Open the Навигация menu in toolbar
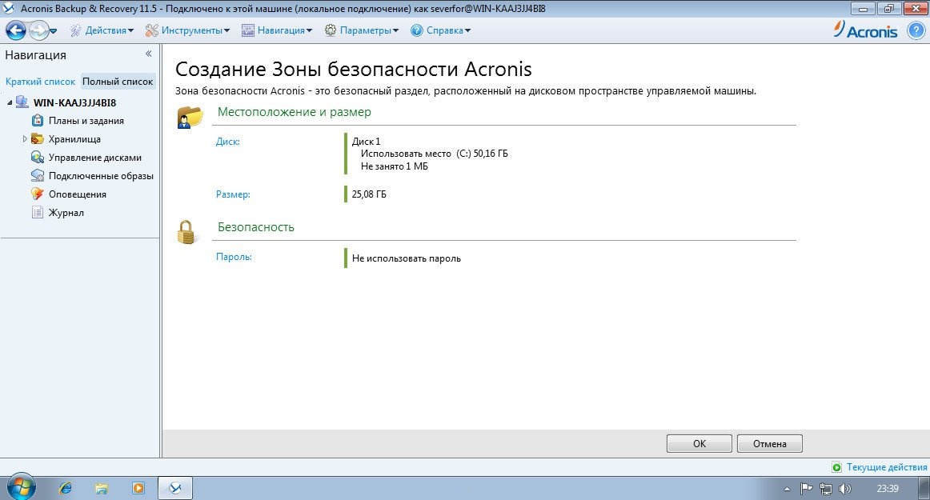This screenshot has width=930, height=500. (x=285, y=30)
